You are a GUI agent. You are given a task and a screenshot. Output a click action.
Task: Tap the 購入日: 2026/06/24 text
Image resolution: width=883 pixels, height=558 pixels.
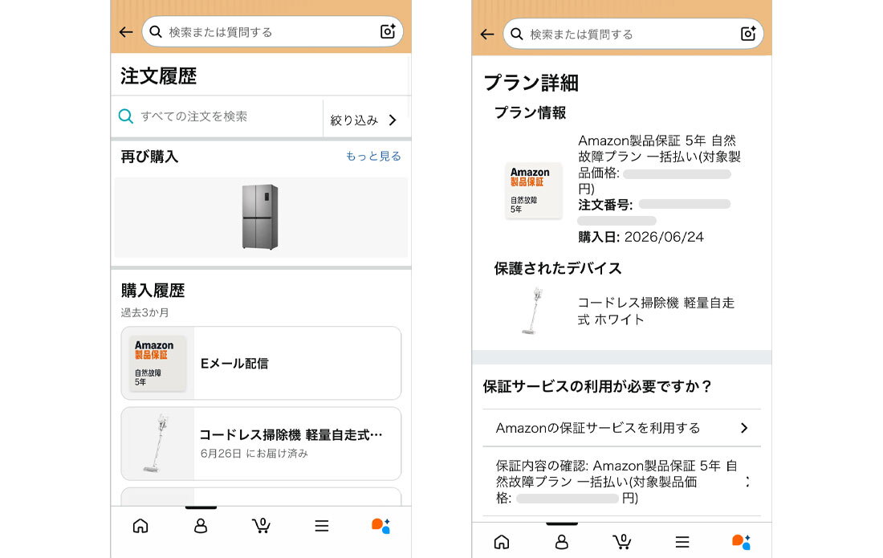(641, 237)
